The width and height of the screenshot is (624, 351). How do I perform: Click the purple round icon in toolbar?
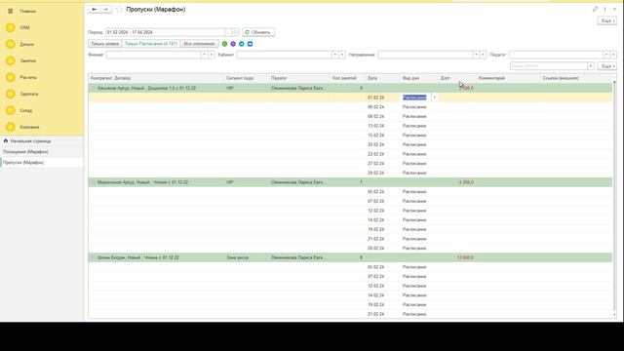click(233, 44)
